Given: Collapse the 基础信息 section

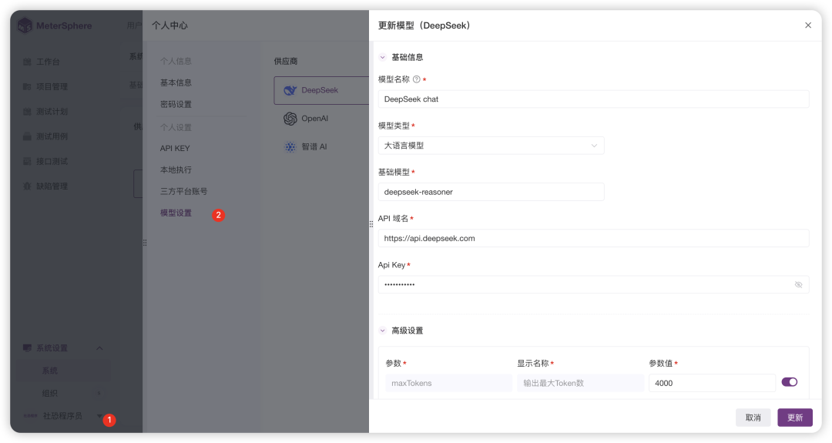Looking at the screenshot, I should tap(383, 57).
